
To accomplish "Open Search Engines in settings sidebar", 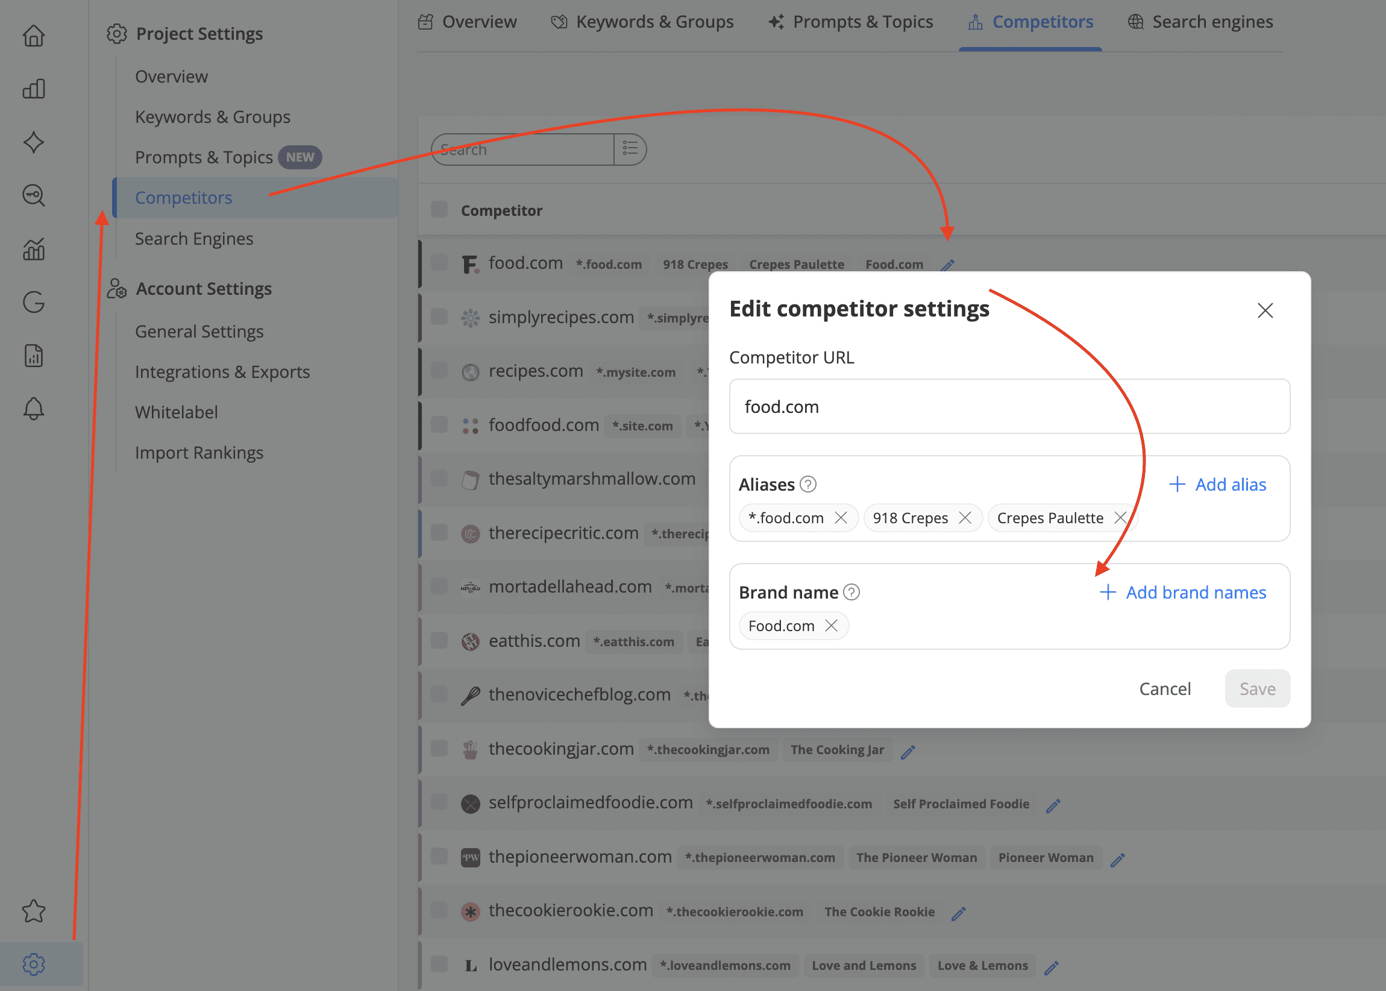I will 194,239.
